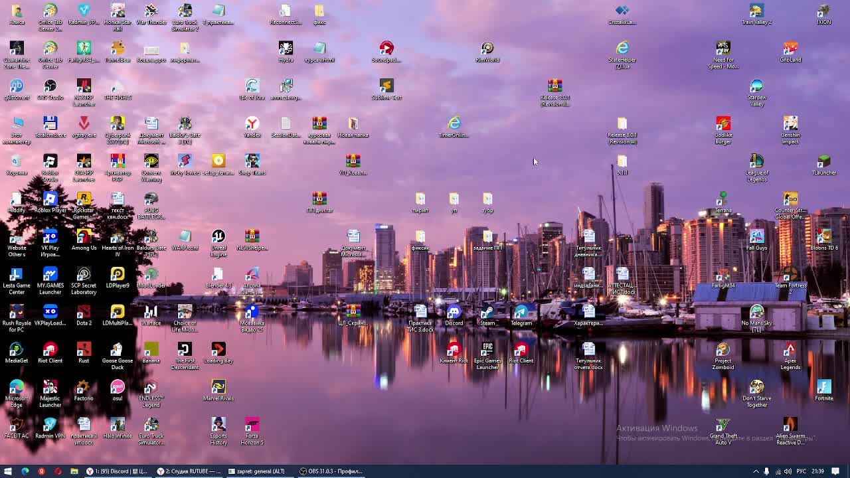Launch Forza Horizon 5 from the desktop
Image resolution: width=850 pixels, height=478 pixels.
click(x=252, y=431)
